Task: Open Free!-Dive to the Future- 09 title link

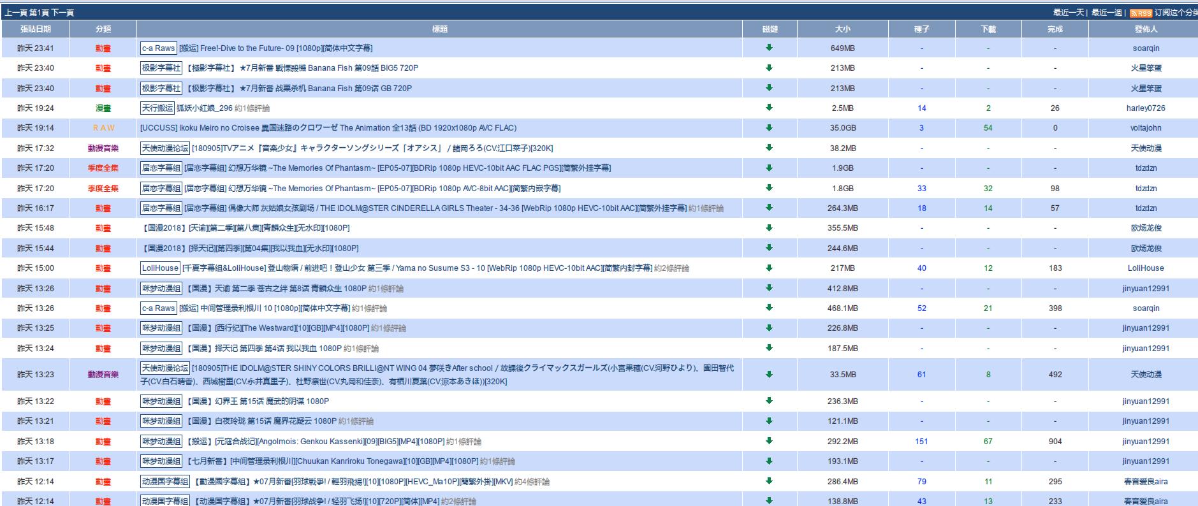Action: pyautogui.click(x=276, y=48)
